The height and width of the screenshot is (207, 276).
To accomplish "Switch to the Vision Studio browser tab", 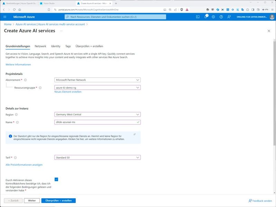I will pyautogui.click(x=56, y=3).
